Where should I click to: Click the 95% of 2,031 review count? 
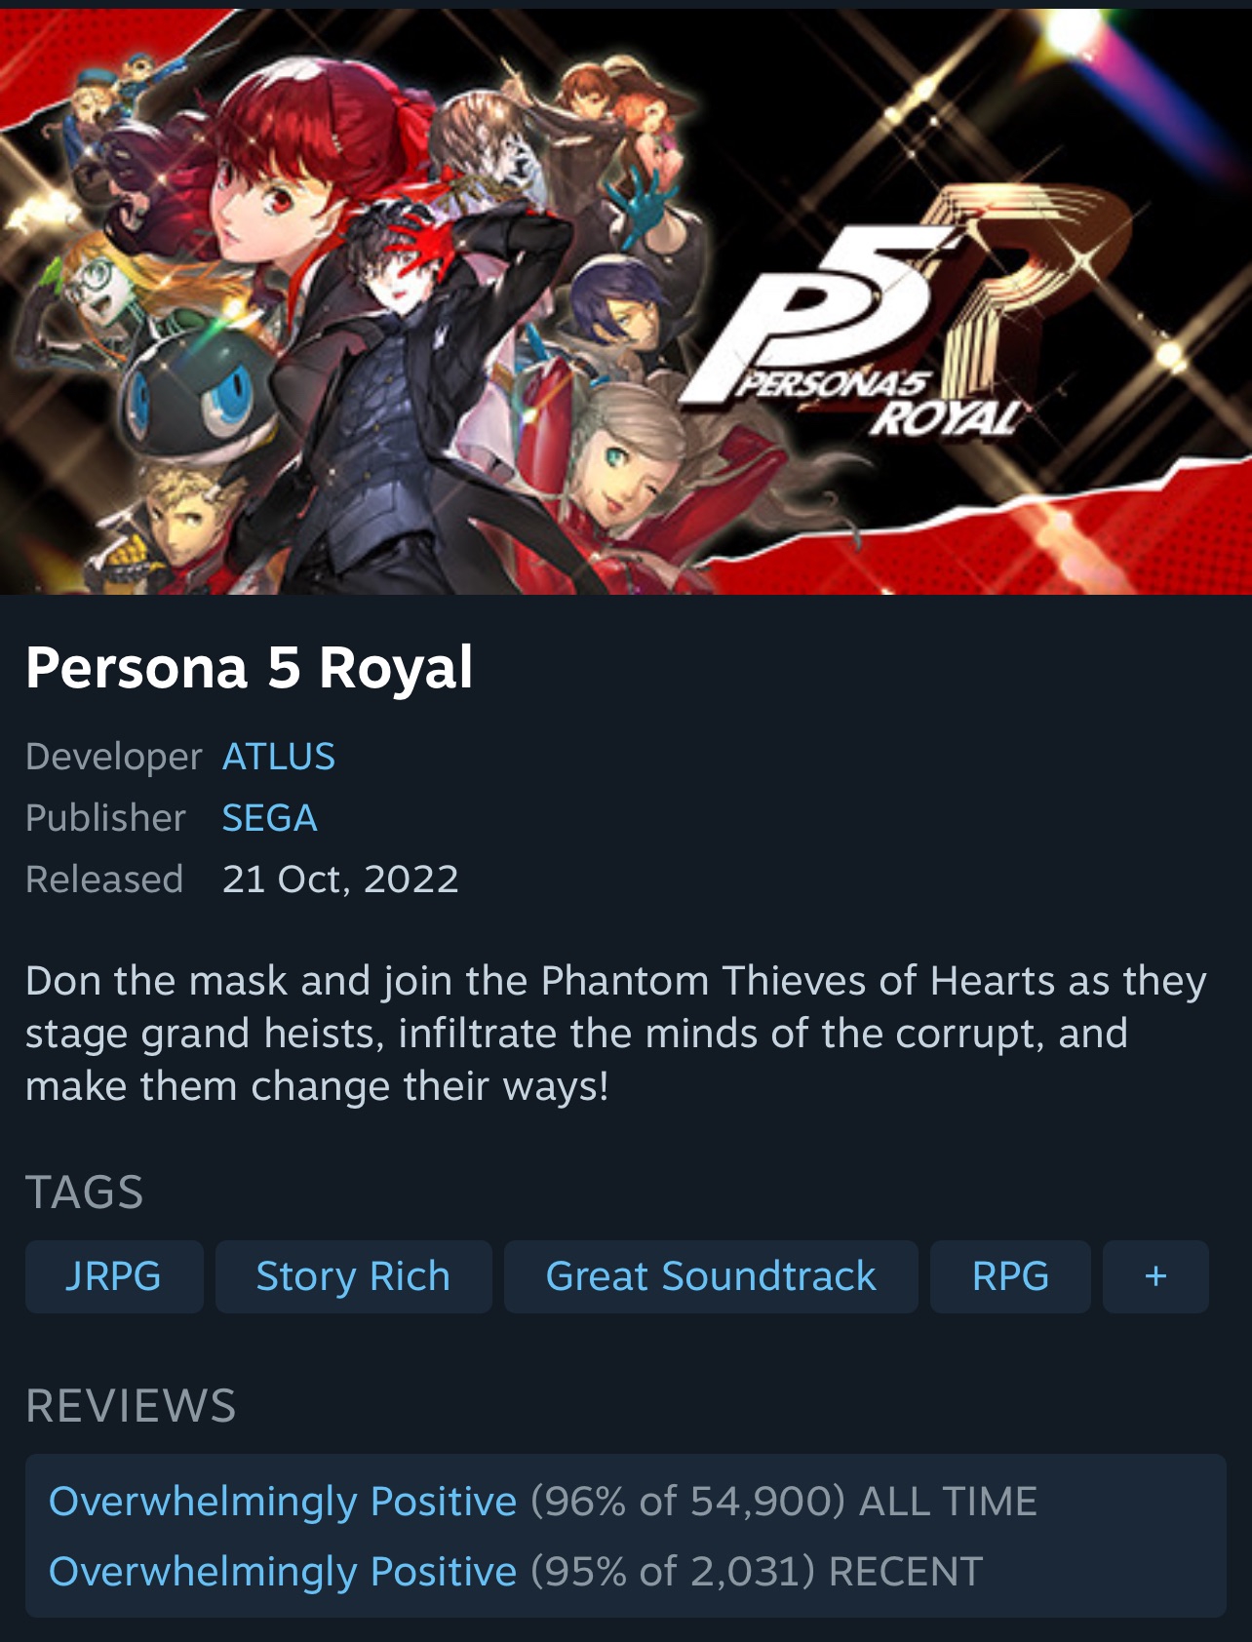coord(673,1572)
